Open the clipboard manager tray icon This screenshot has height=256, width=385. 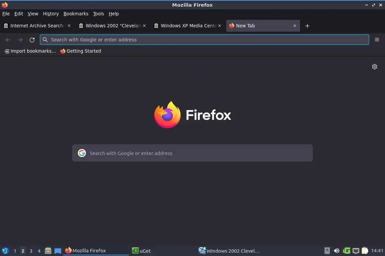click(365, 251)
